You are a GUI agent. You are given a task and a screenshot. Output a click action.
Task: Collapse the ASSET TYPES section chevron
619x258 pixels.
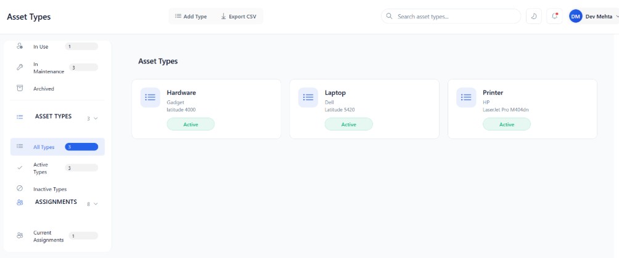tap(96, 118)
